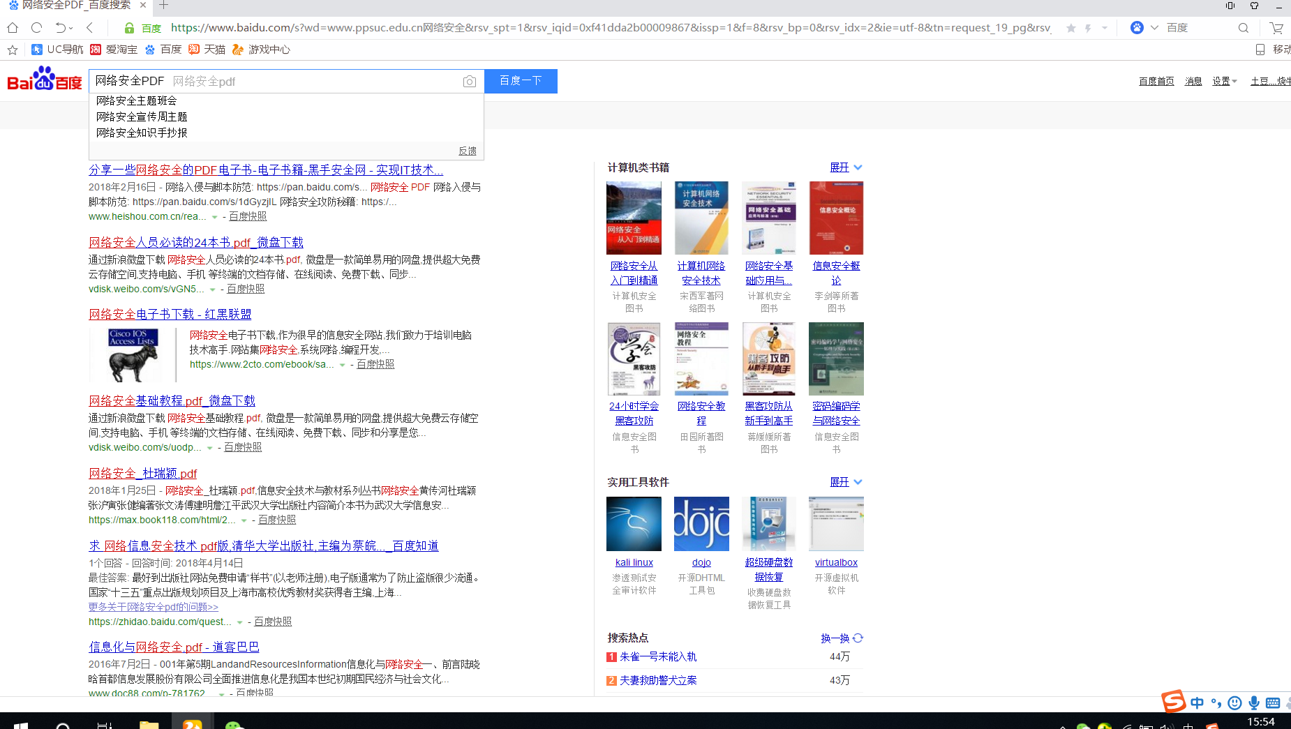1291x729 pixels.
Task: Open WeChat from the taskbar
Action: tap(234, 725)
